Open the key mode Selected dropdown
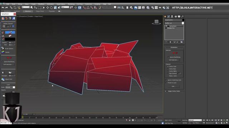 point(195,120)
